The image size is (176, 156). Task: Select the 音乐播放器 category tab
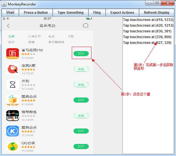click(x=56, y=42)
